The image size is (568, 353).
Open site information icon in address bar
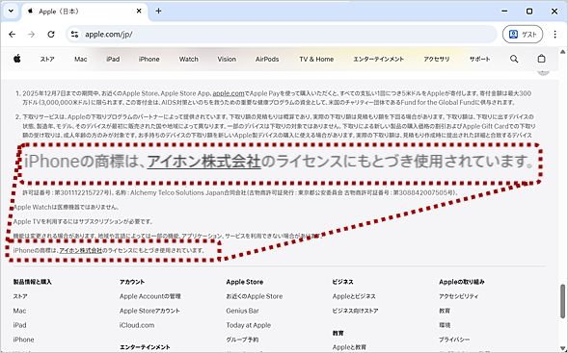(x=74, y=35)
